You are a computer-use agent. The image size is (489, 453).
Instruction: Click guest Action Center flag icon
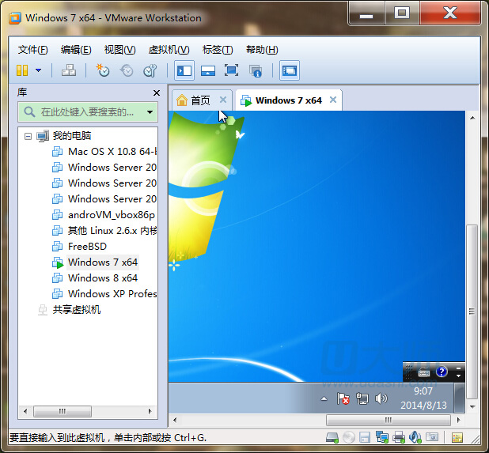pos(343,398)
